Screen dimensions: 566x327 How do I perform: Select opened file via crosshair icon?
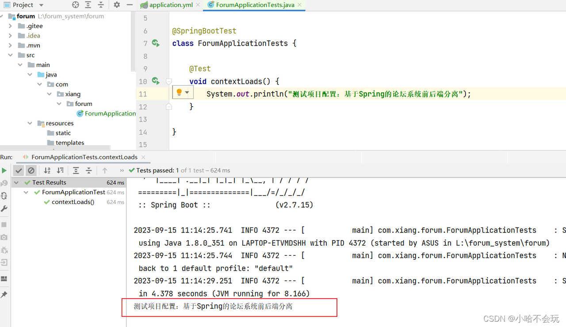(x=76, y=5)
